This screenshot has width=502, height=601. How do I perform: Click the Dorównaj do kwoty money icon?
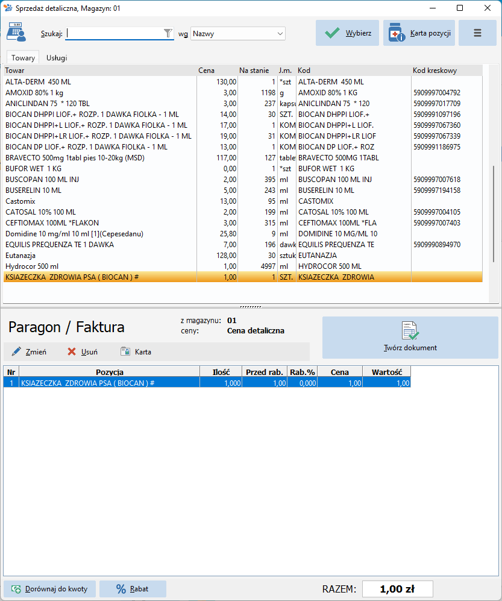16,589
